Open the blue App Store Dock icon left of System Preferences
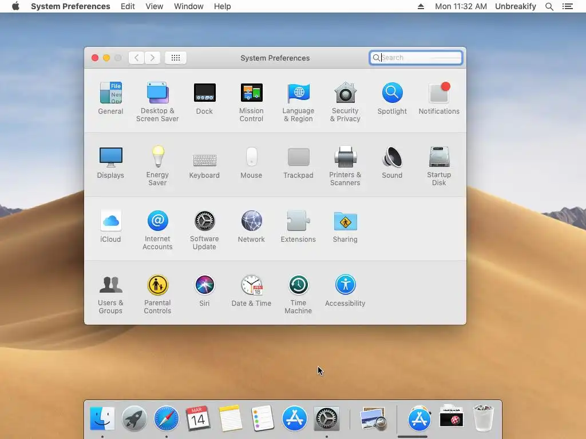This screenshot has width=586, height=439. click(295, 418)
